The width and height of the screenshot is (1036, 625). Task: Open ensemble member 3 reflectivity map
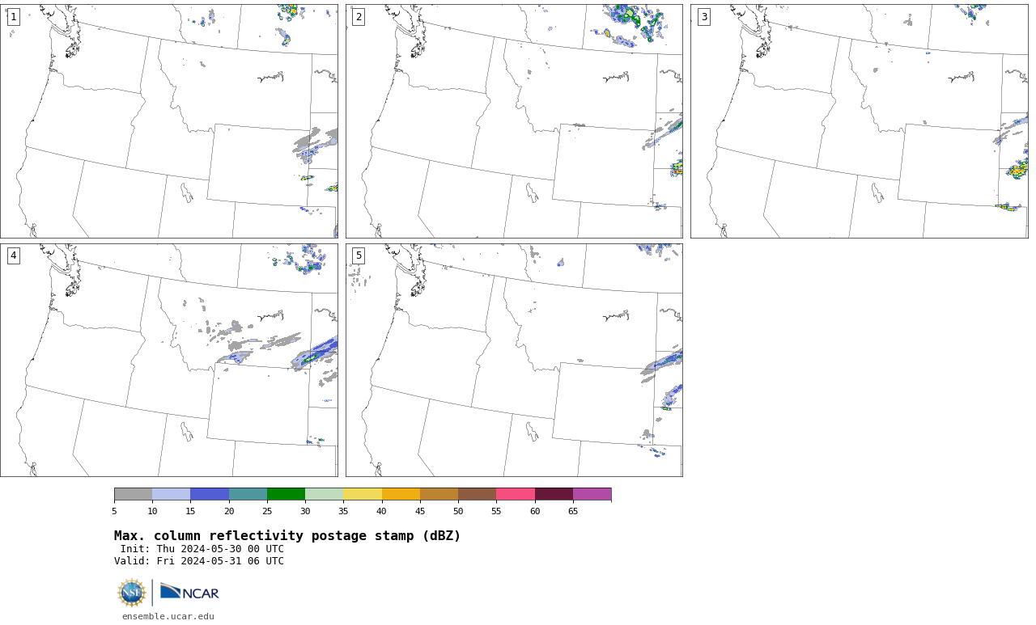[860, 121]
